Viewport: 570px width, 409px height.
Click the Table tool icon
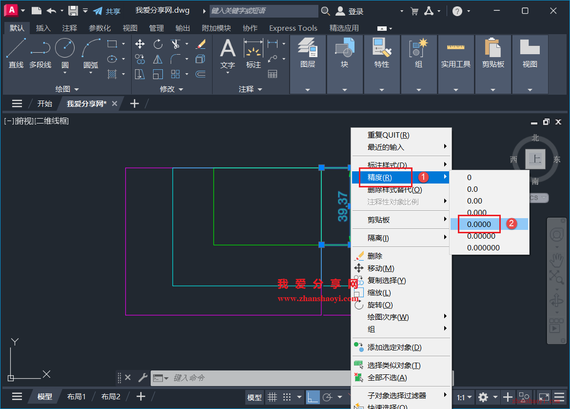(x=273, y=74)
